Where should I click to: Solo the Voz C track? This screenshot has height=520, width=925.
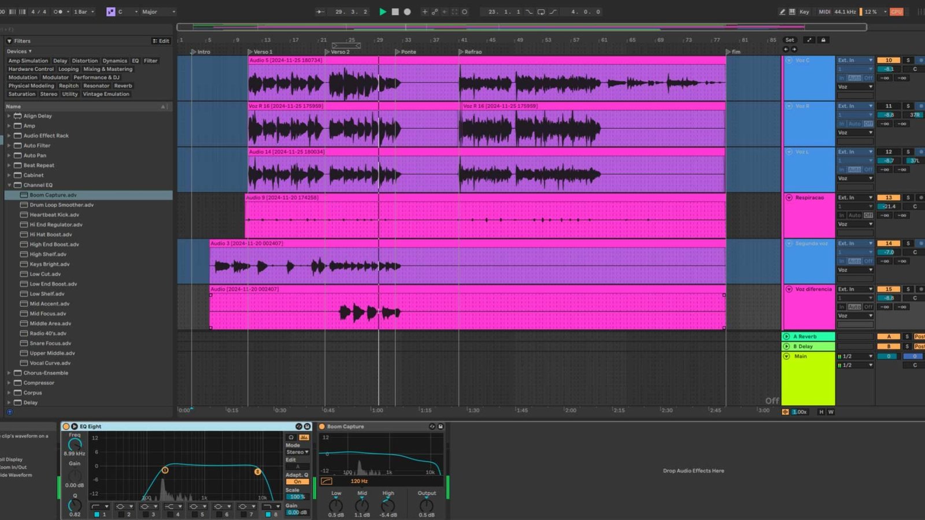pos(908,60)
